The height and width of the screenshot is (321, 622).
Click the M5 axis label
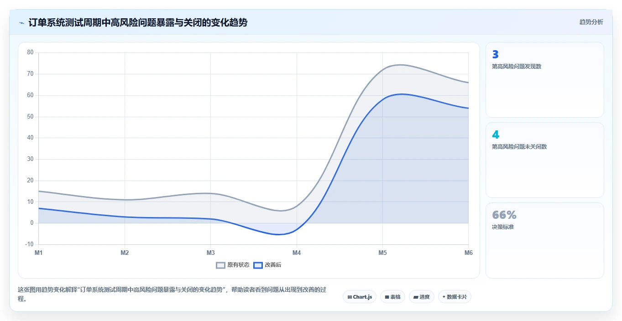point(382,253)
